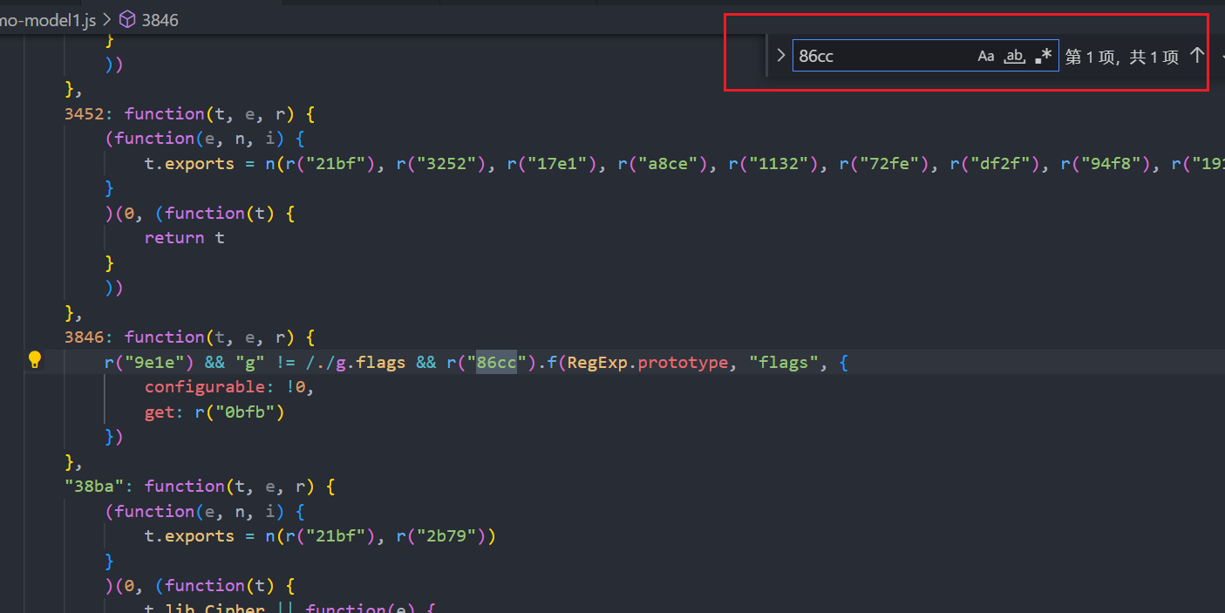1225x613 pixels.
Task: Click module key 3452 in the code
Action: (x=84, y=113)
